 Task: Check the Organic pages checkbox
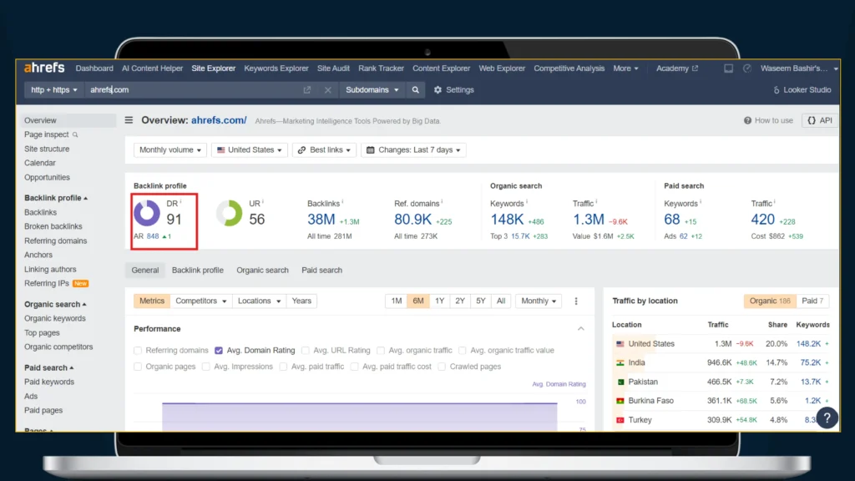point(139,367)
